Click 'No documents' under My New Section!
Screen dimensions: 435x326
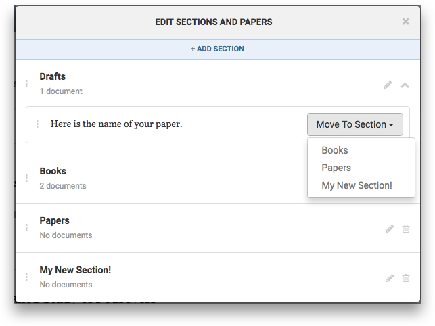tap(66, 285)
